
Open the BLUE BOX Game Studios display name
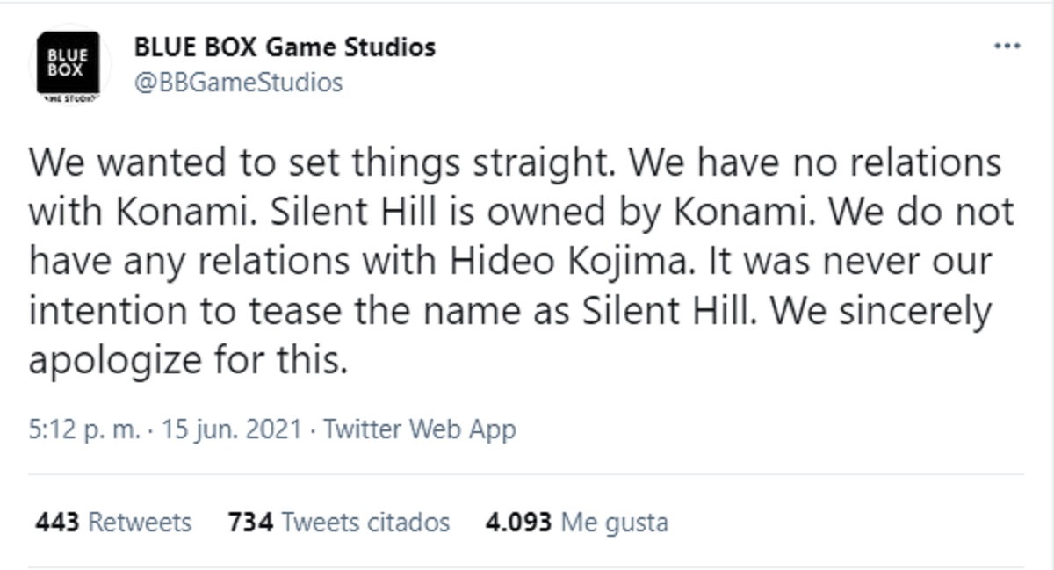pyautogui.click(x=285, y=47)
